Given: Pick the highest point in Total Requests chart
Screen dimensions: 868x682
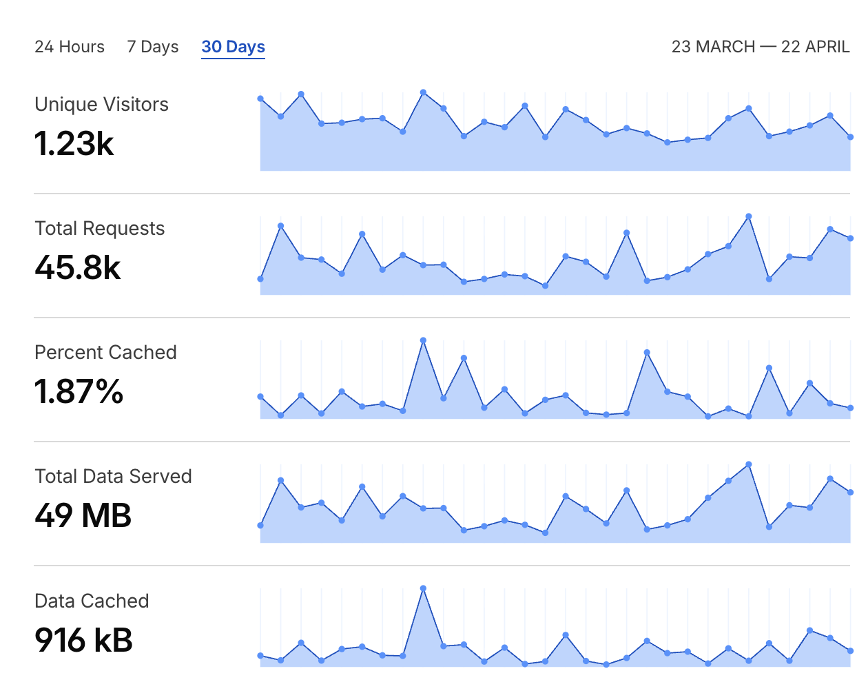Looking at the screenshot, I should point(749,216).
